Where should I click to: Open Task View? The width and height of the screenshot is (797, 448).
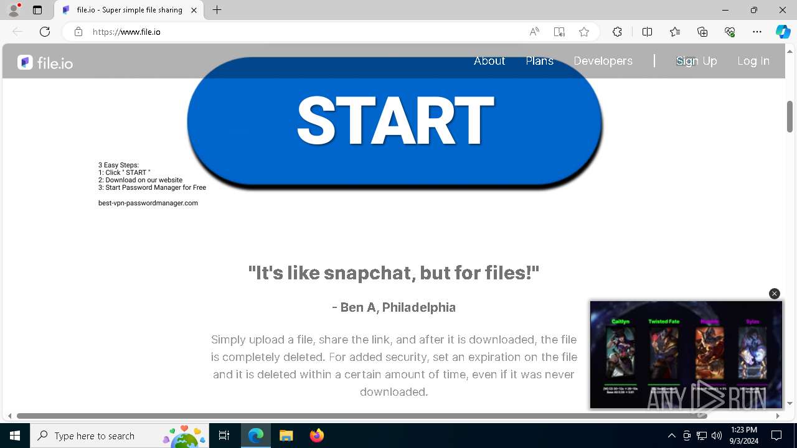(x=224, y=436)
